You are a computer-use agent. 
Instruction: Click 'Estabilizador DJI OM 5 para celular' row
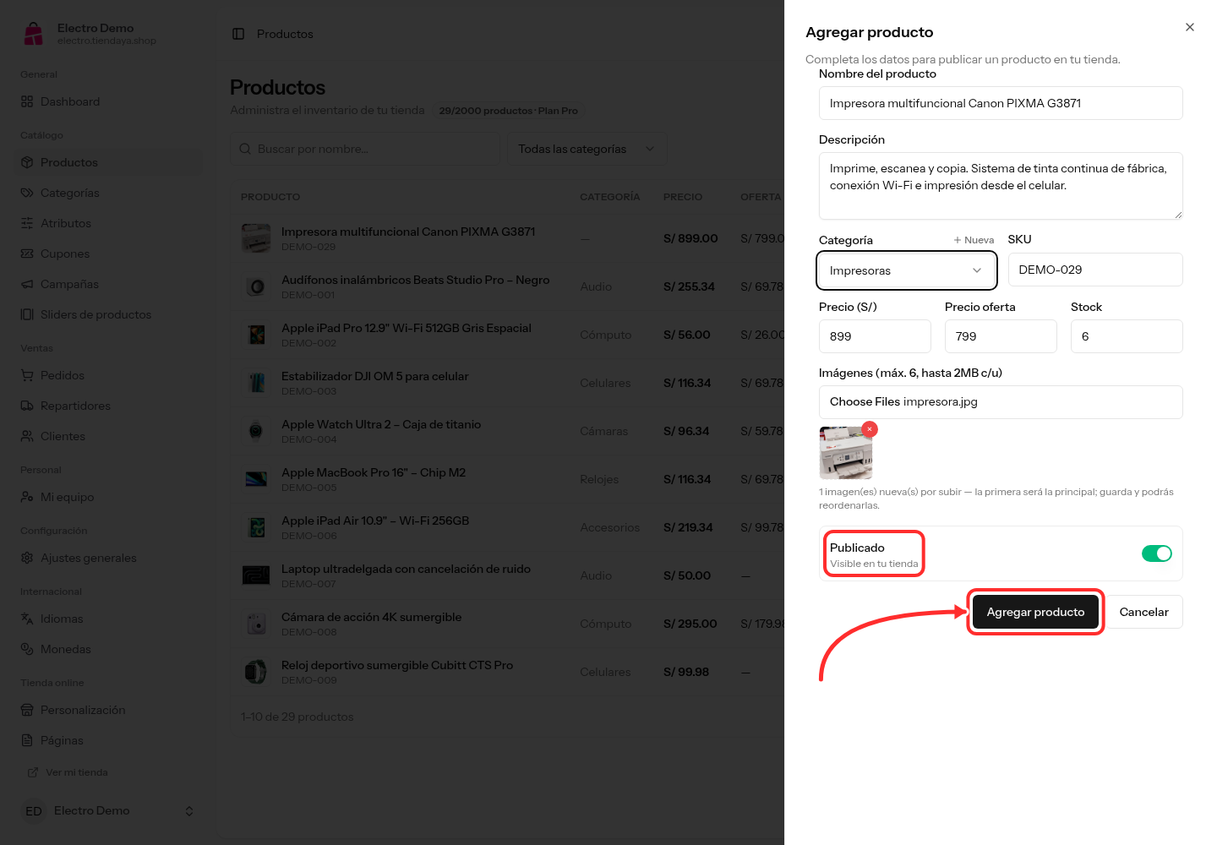[x=507, y=383]
